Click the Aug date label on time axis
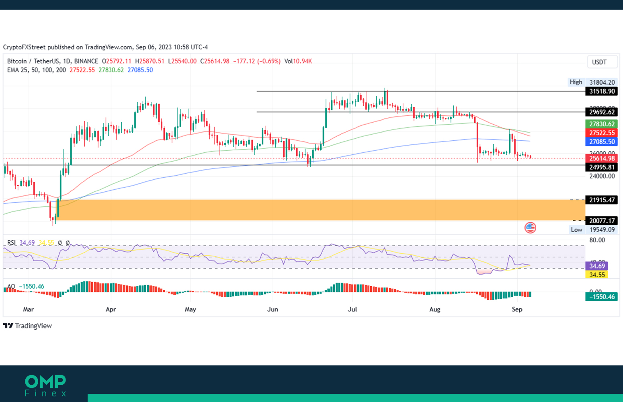 coord(435,309)
